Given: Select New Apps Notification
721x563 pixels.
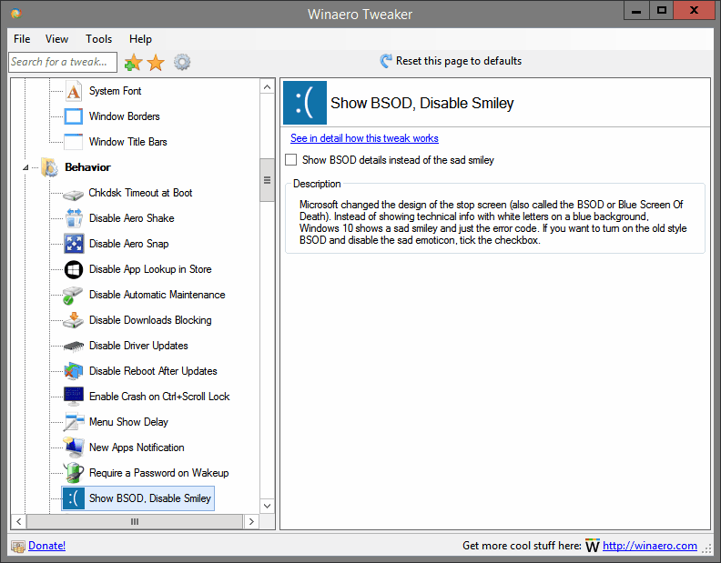Looking at the screenshot, I should pos(137,447).
